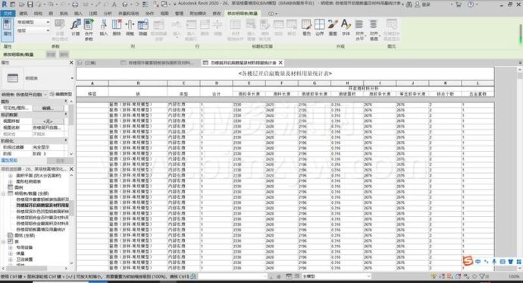The image size is (523, 283).
Task: Click the Insert column icon
Action: pos(103,27)
